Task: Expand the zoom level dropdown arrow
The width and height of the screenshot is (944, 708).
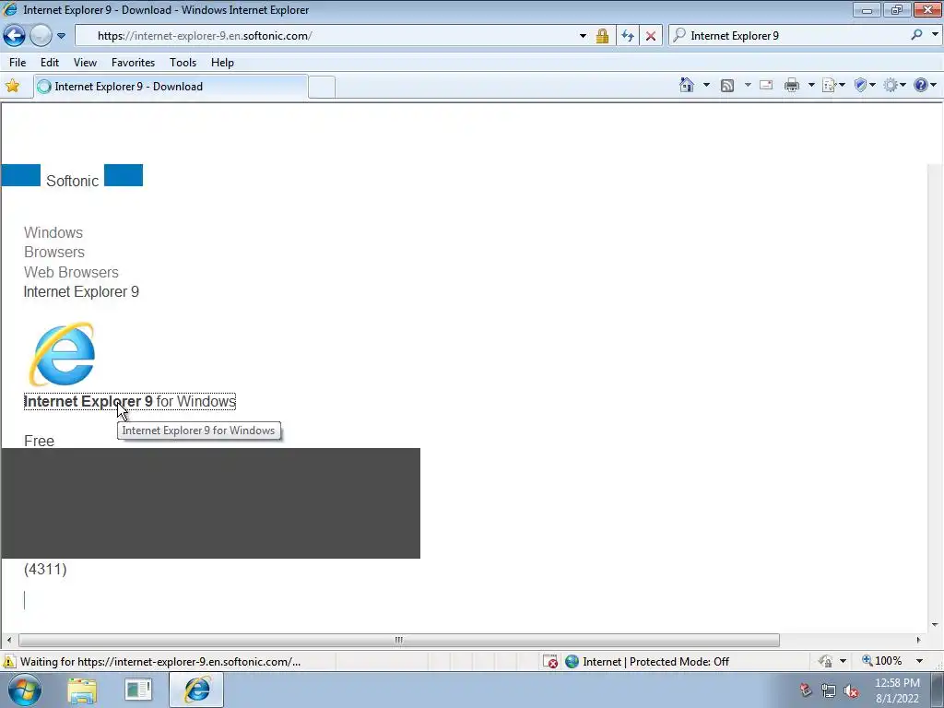Action: 919,661
